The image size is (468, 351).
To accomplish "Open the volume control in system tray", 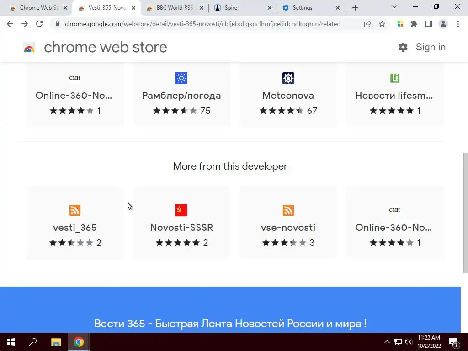I will tap(409, 342).
